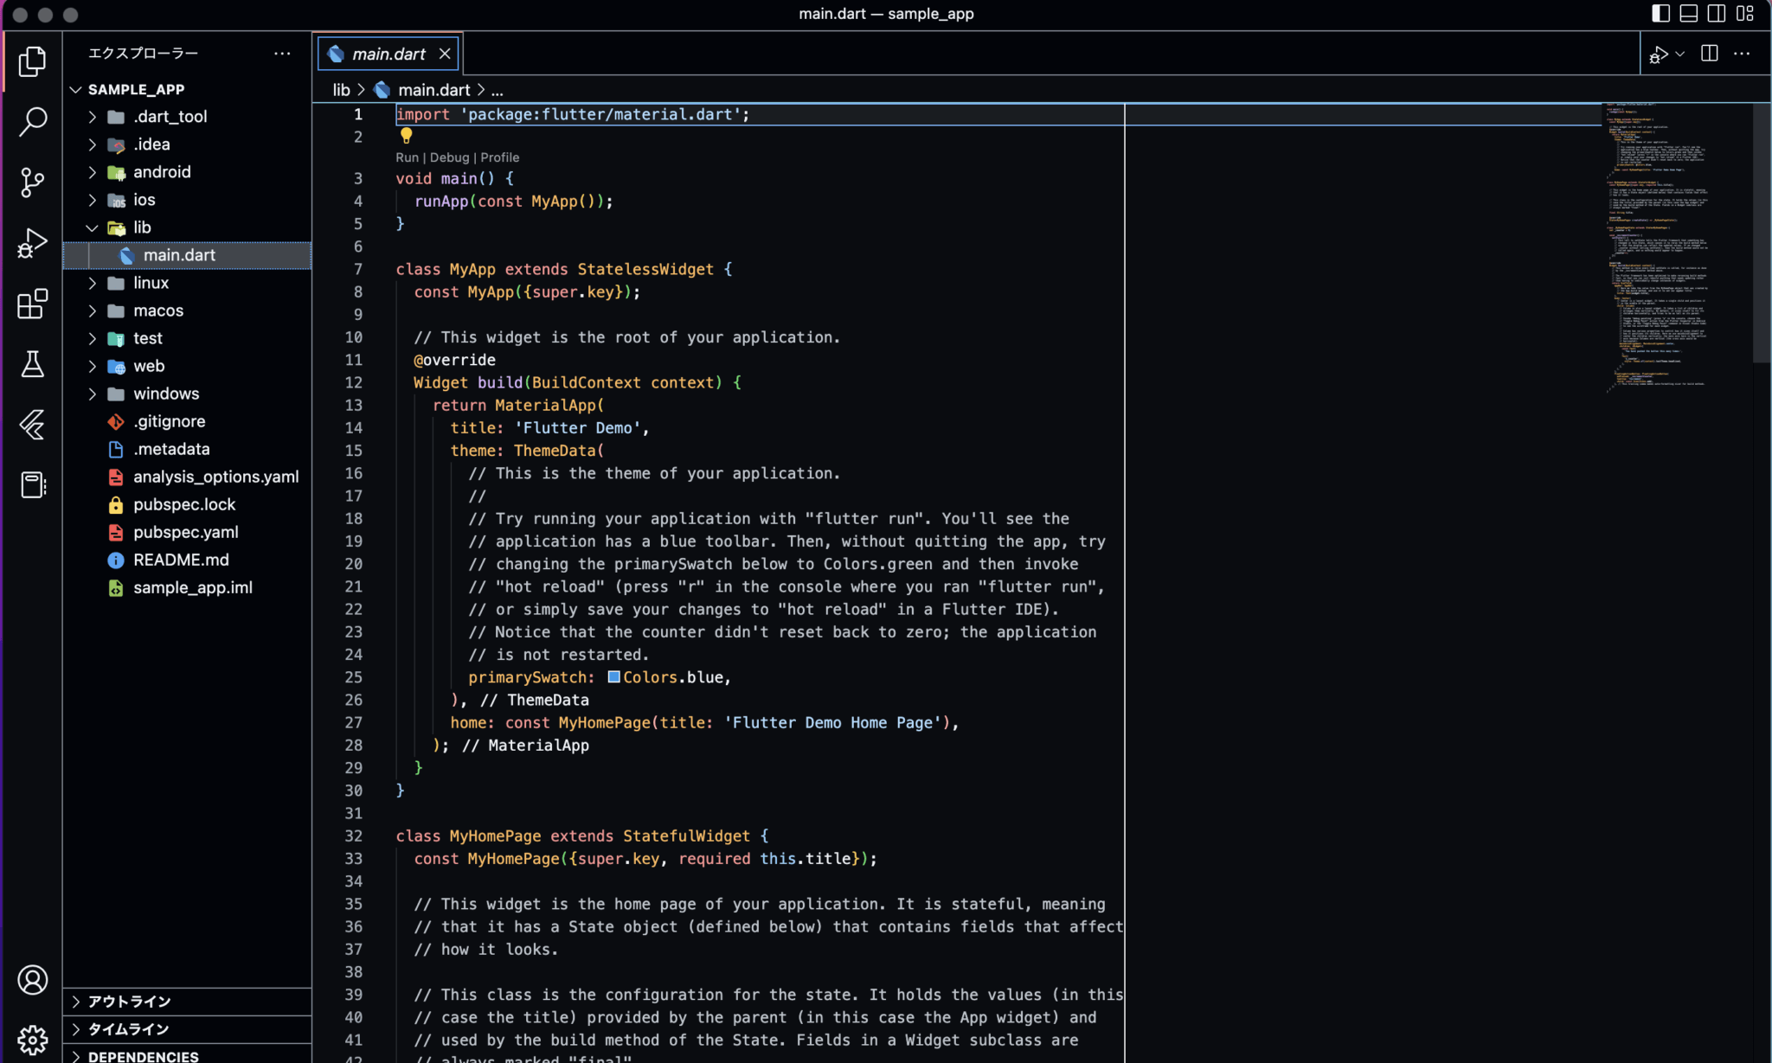This screenshot has width=1772, height=1063.
Task: Open the Source Control view icon
Action: pyautogui.click(x=32, y=183)
